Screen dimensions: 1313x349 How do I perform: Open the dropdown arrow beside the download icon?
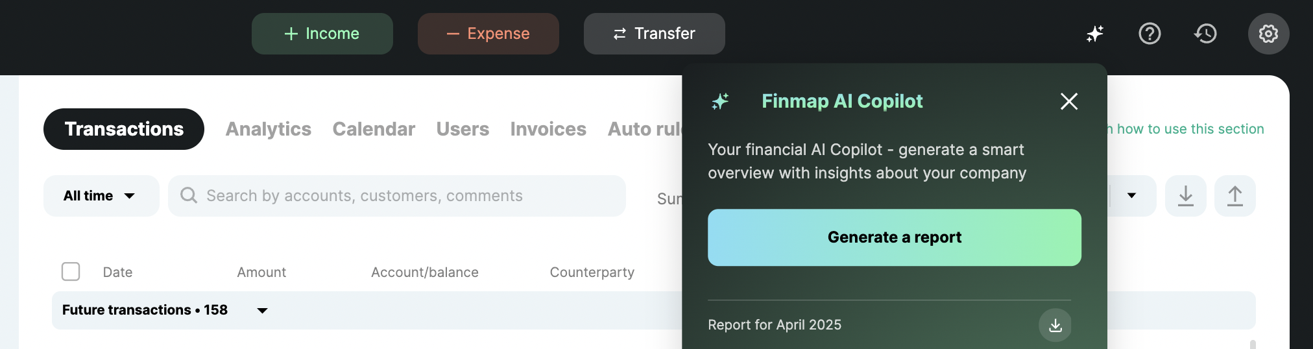coord(1131,196)
